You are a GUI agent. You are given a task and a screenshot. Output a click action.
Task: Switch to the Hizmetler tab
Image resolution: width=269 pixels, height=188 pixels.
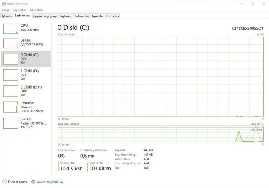(x=113, y=16)
